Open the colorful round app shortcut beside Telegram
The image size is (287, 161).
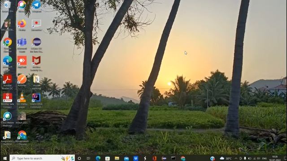(22, 7)
